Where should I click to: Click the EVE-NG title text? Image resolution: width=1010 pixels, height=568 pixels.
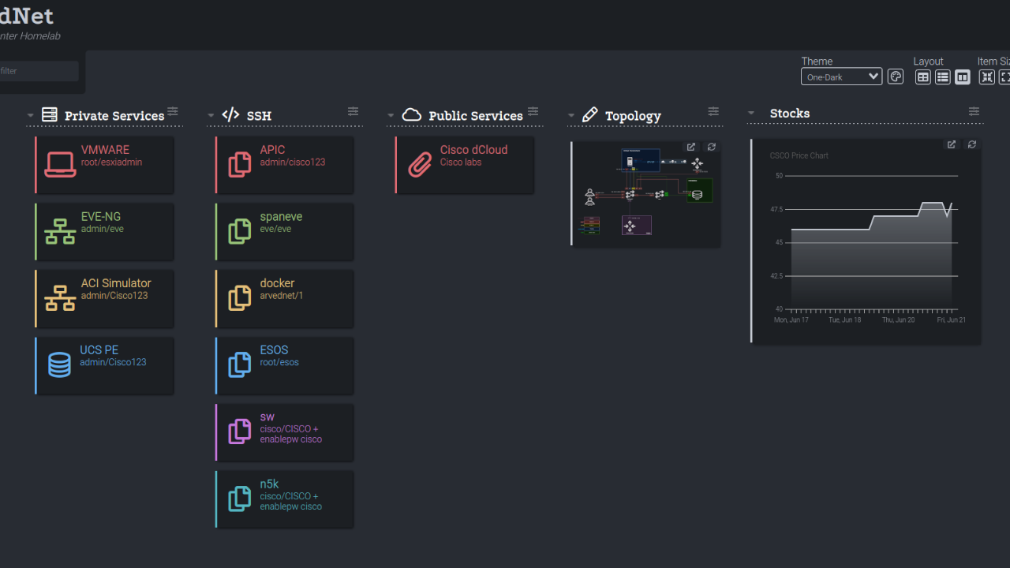tap(101, 216)
